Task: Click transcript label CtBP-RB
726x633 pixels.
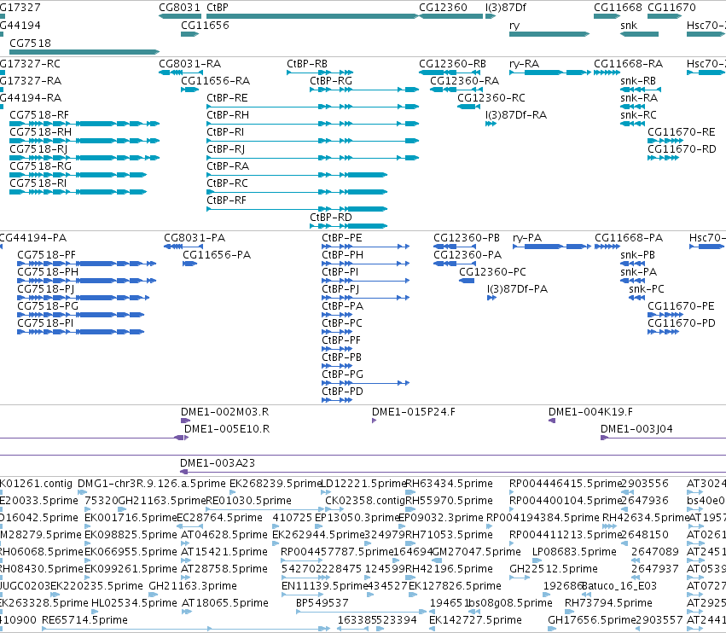Action: point(307,63)
